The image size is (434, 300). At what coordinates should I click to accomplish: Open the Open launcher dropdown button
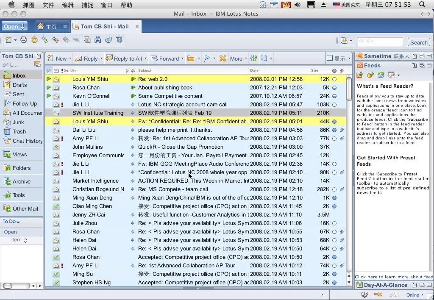click(14, 26)
